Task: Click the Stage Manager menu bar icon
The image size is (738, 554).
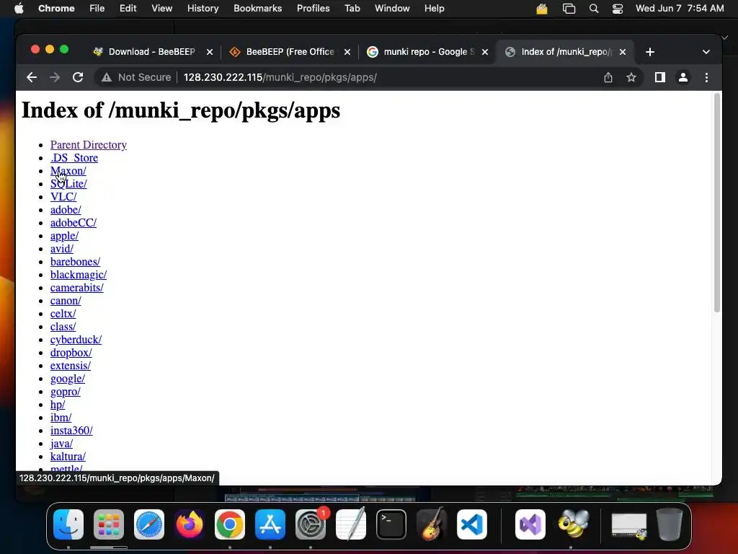Action: pos(569,9)
